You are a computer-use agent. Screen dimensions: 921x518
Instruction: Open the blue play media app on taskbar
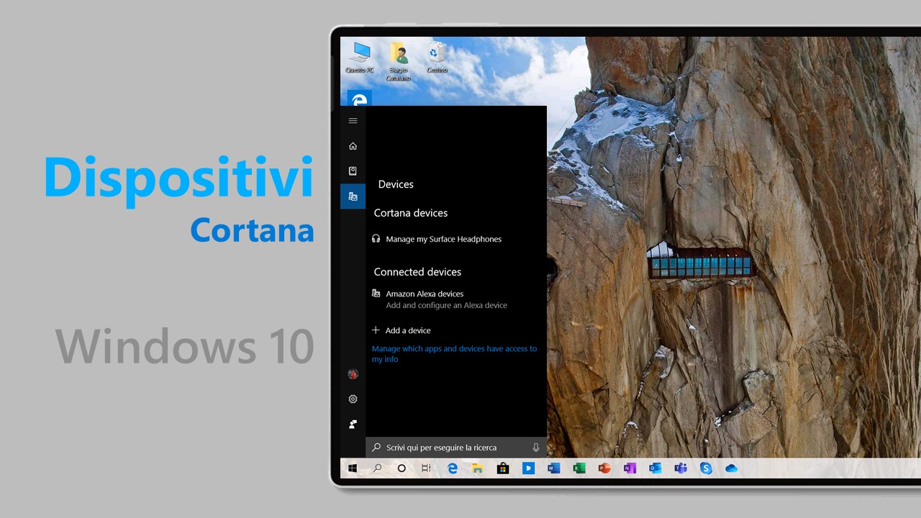point(528,468)
